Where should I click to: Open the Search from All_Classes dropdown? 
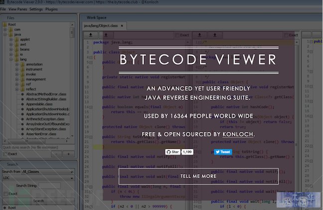click(48, 172)
